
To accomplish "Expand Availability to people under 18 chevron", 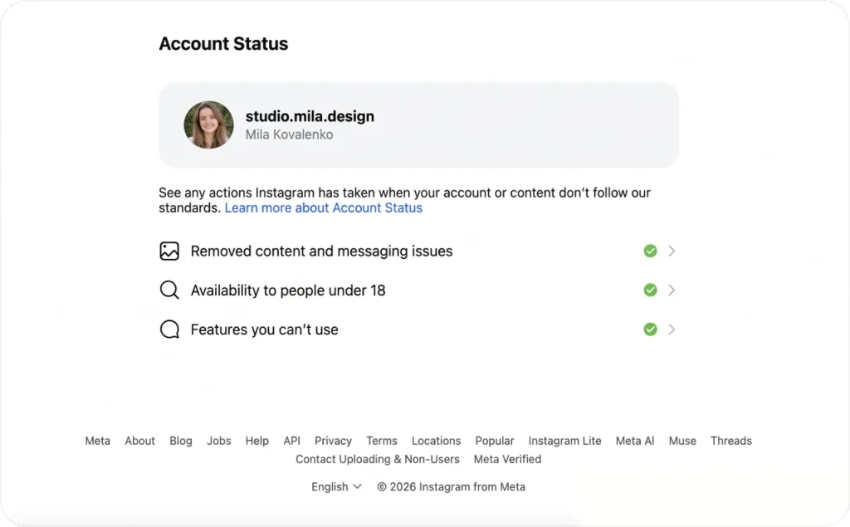I will (671, 290).
